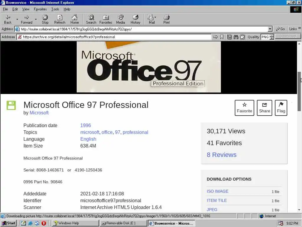Download the ISO IMAGE option

tap(217, 191)
